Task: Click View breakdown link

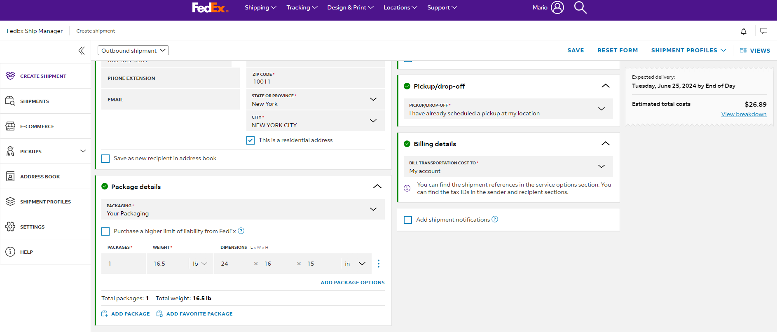Action: tap(744, 114)
